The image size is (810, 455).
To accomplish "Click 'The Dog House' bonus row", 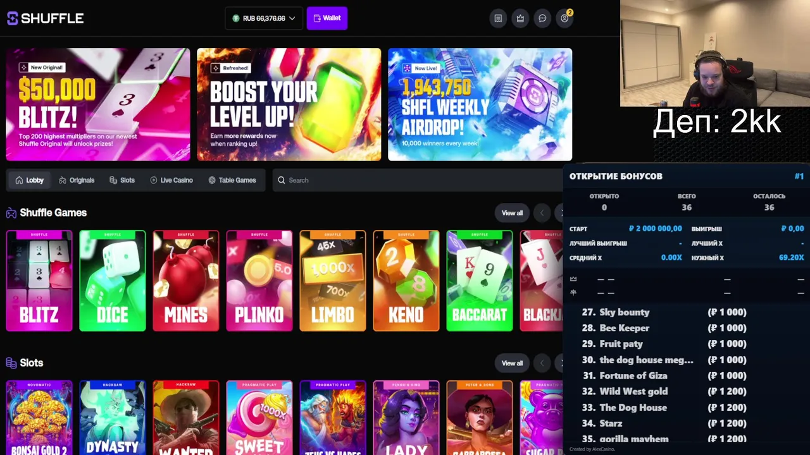I will pos(664,408).
